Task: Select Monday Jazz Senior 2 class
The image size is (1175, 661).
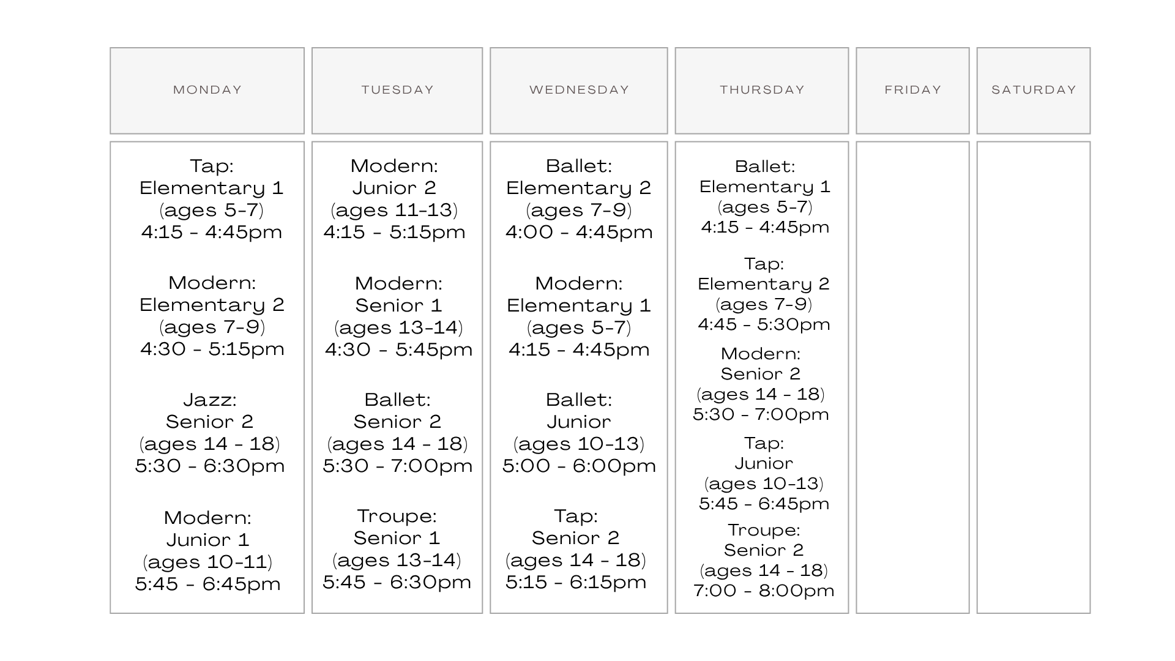Action: pyautogui.click(x=210, y=433)
